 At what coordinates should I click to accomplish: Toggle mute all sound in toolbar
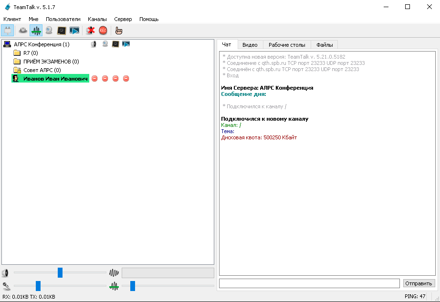coord(90,31)
